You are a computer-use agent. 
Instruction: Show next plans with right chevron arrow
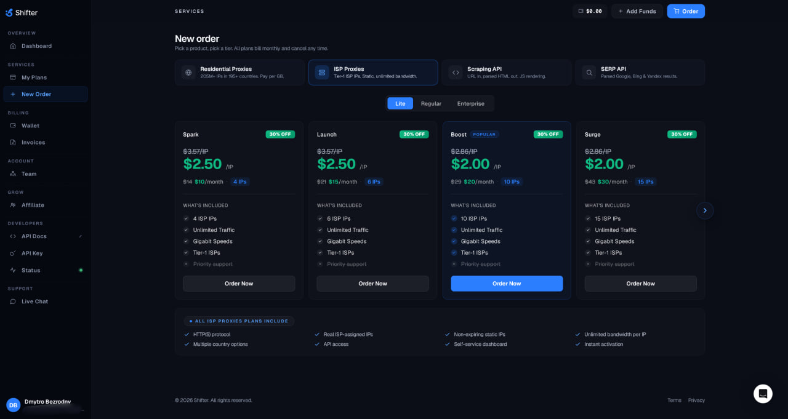(x=705, y=210)
